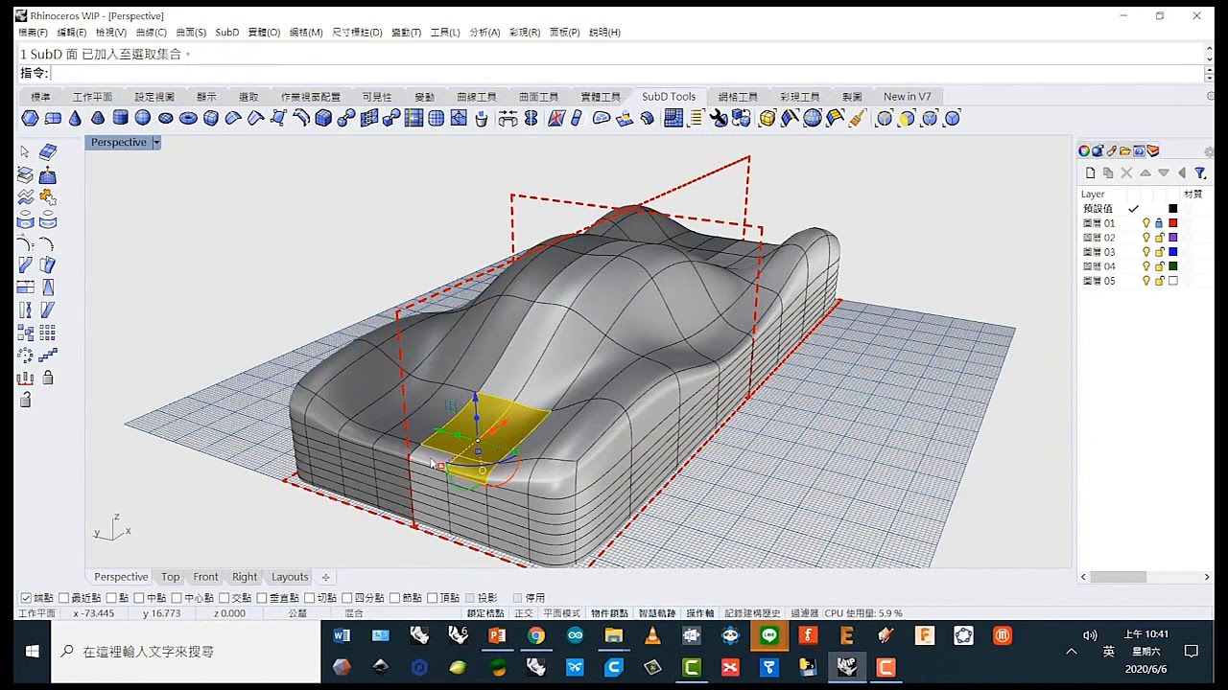Open layer filter funnel icon
The image size is (1228, 690).
tap(1199, 172)
